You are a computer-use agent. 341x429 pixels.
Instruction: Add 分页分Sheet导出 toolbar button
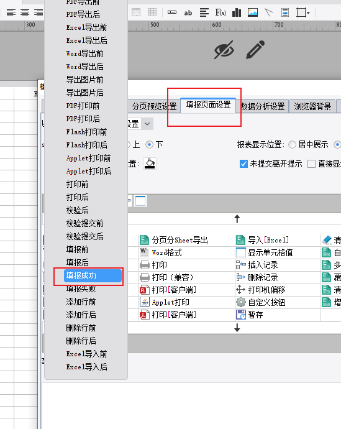point(174,240)
